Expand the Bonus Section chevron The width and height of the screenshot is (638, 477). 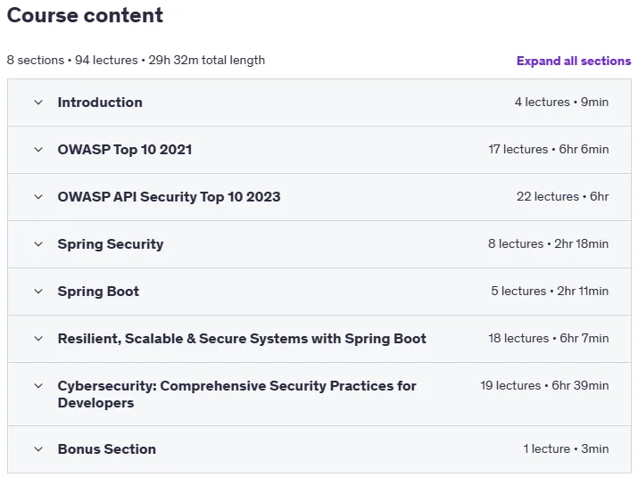pos(38,449)
